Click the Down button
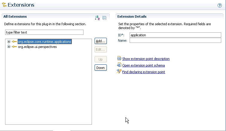The height and width of the screenshot is (131, 226). coord(101,68)
